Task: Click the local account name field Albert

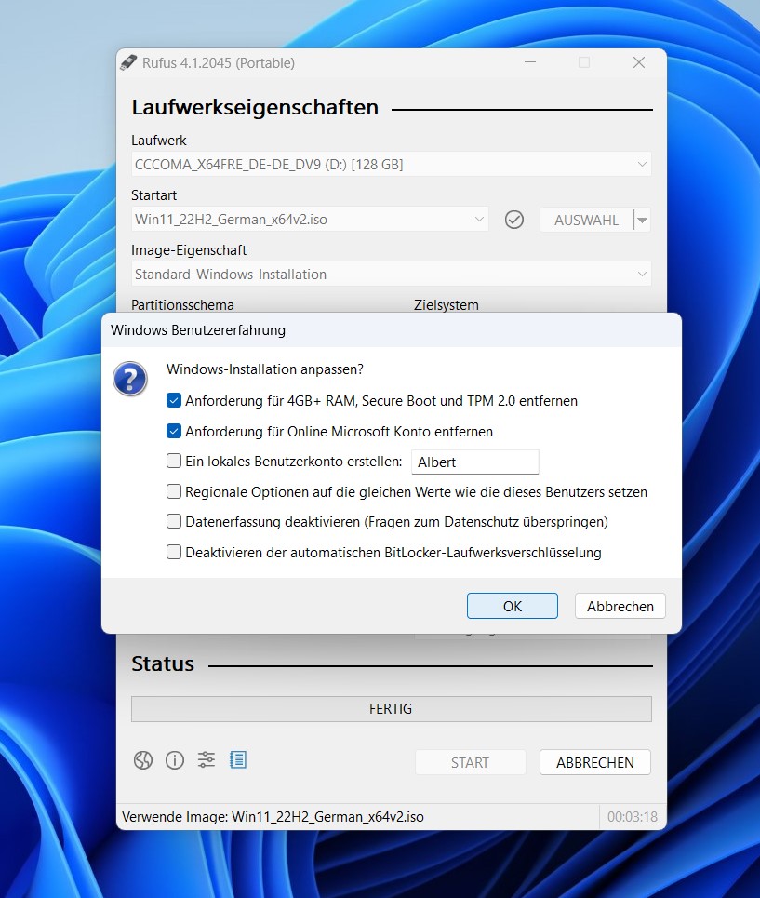Action: click(475, 462)
